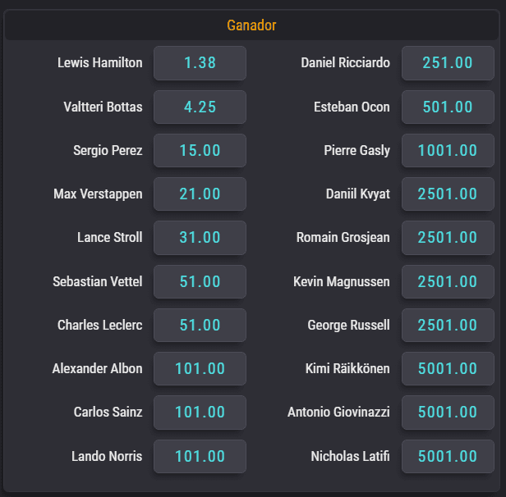Select Charles Leclerc's 51.00 odds button

point(200,325)
